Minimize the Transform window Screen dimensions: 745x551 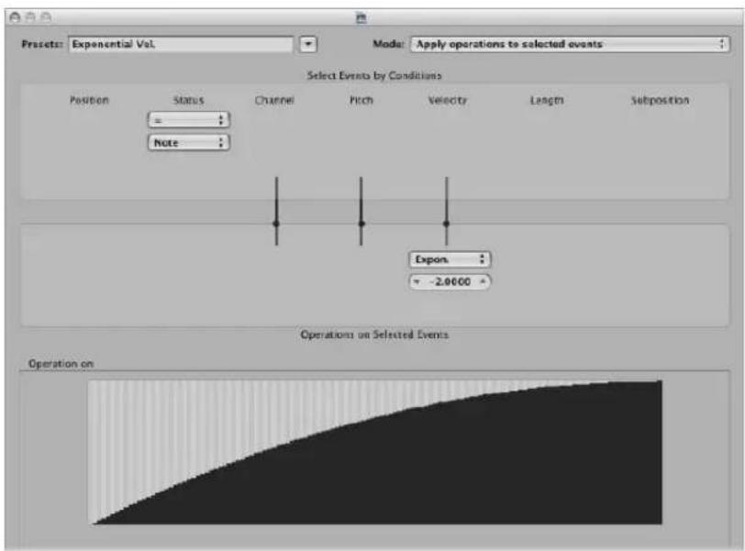pos(30,17)
